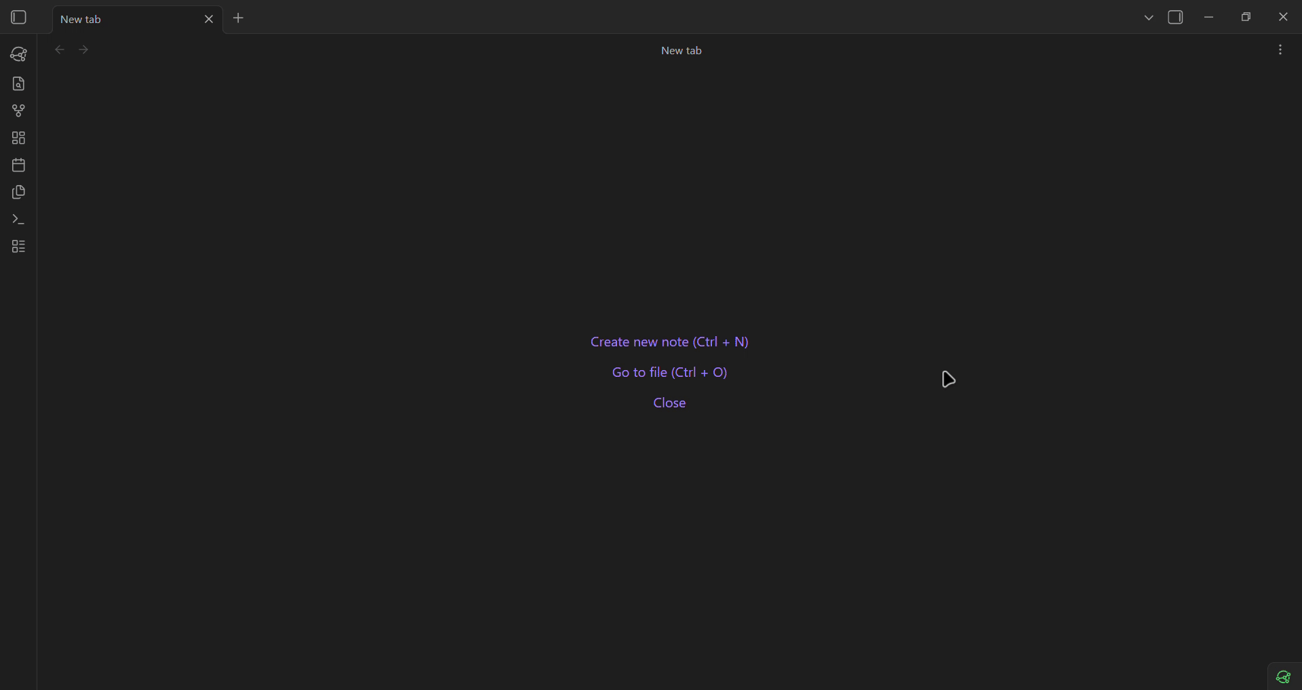Close the New tab tab
This screenshot has width=1302, height=690.
point(210,19)
